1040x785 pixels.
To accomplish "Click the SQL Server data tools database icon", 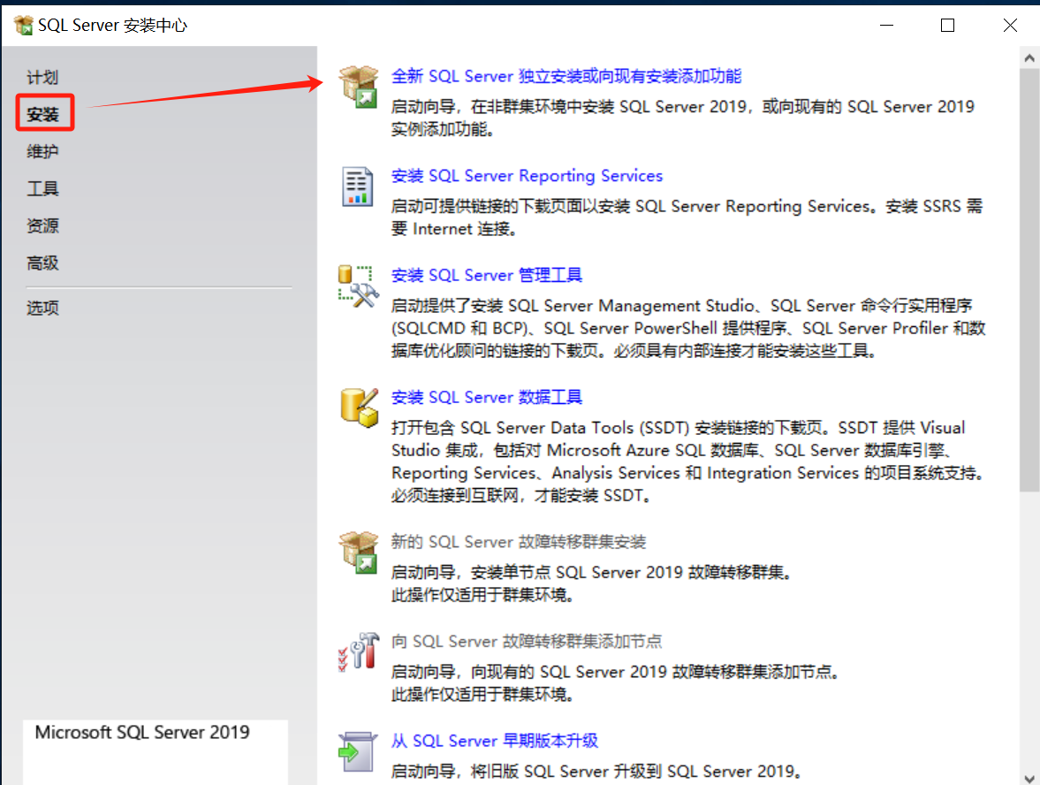I will pyautogui.click(x=359, y=408).
